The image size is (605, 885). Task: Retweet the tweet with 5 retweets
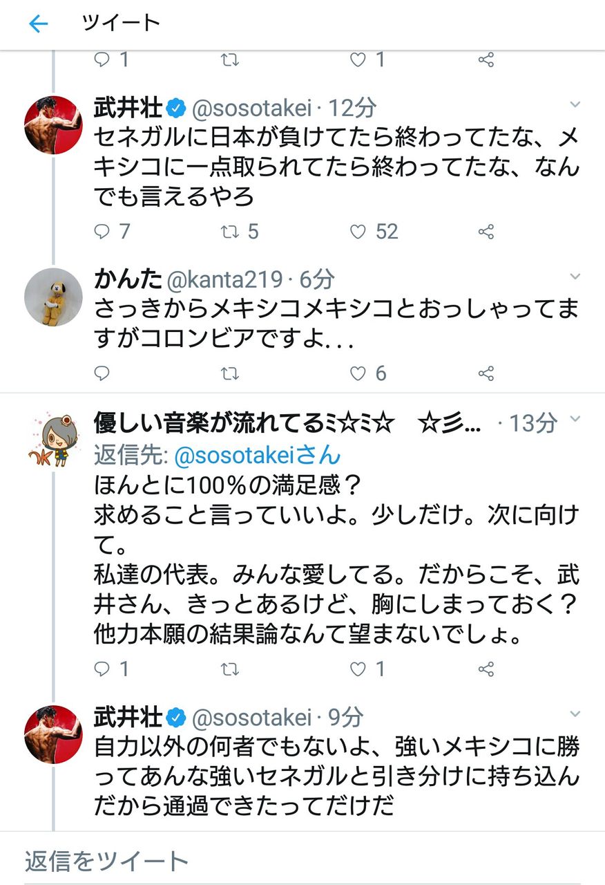click(229, 232)
